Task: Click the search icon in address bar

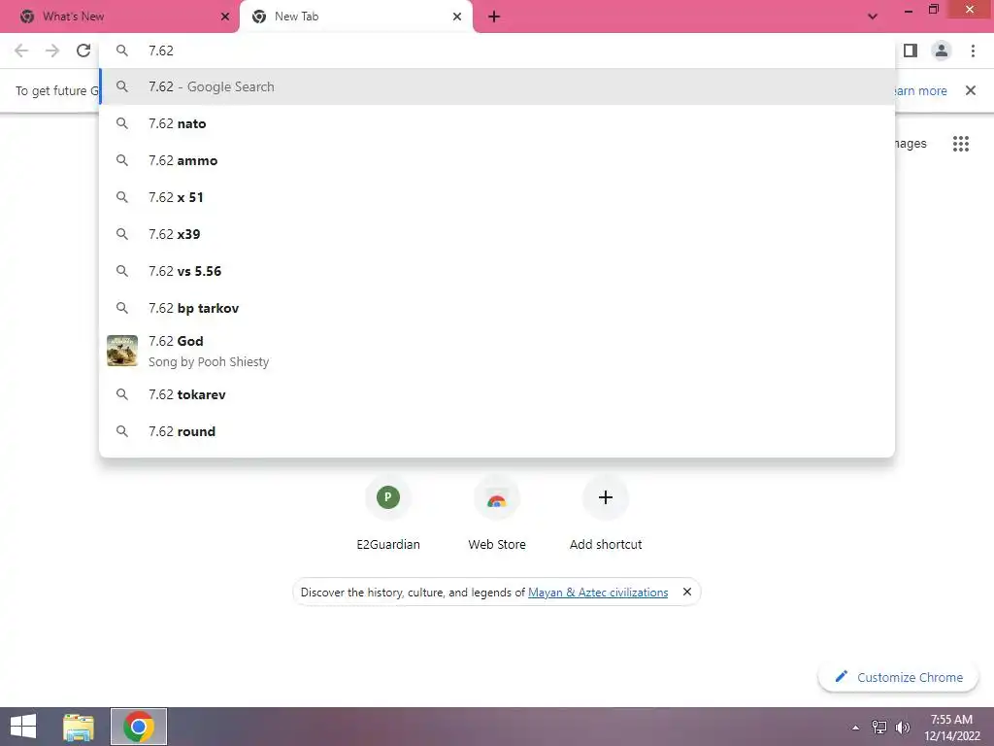Action: click(122, 51)
